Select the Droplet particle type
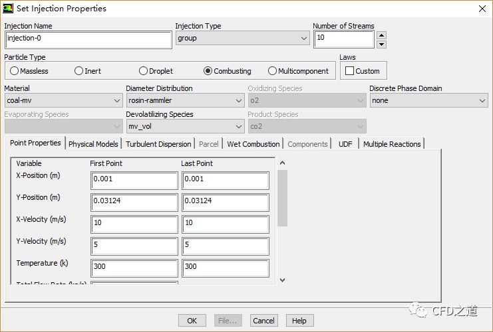 click(x=143, y=71)
